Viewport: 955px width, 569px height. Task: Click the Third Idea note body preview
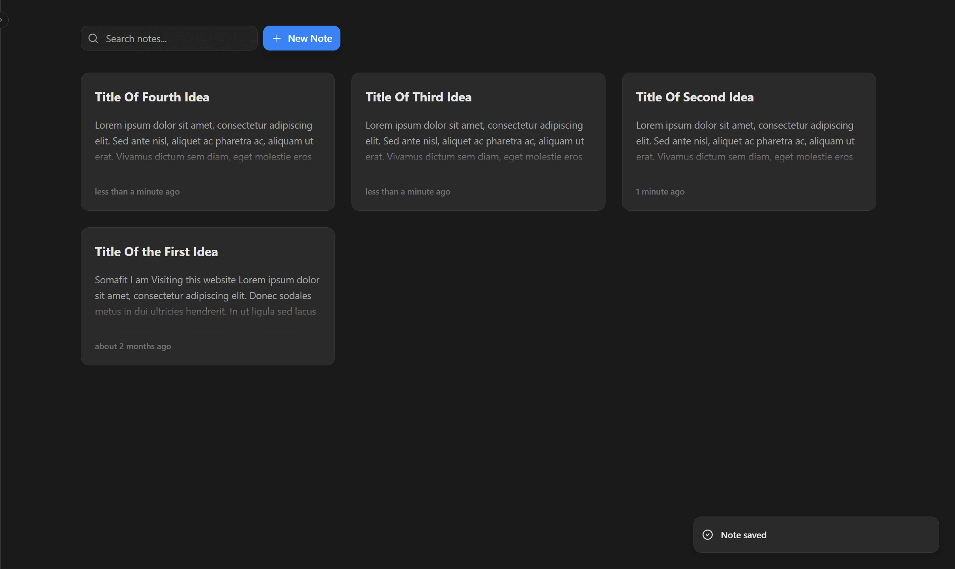click(475, 141)
